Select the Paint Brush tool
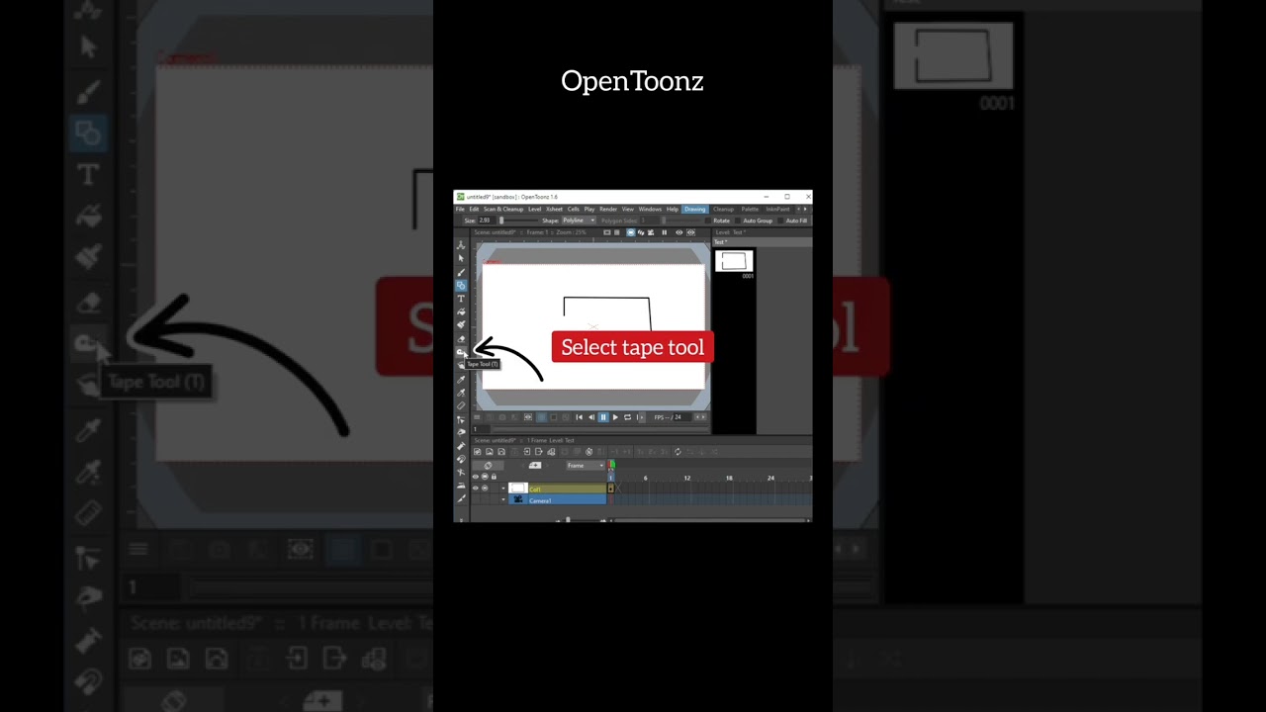This screenshot has width=1266, height=712. (461, 324)
